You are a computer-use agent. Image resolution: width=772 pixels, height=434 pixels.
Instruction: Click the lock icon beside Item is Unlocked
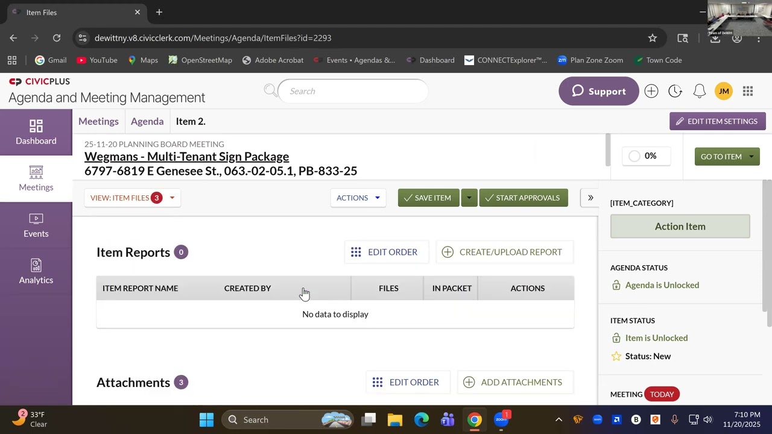(616, 338)
